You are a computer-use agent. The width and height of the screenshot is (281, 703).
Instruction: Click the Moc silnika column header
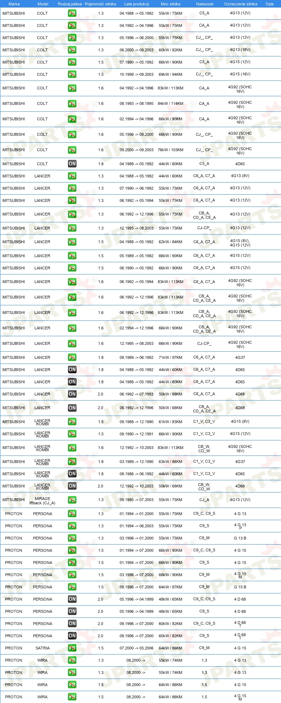coord(171,4)
